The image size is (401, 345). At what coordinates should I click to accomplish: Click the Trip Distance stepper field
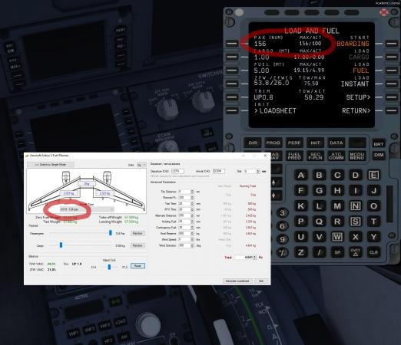click(x=186, y=192)
